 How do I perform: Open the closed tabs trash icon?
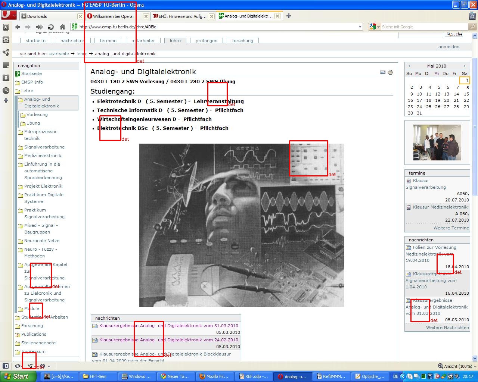(x=472, y=16)
